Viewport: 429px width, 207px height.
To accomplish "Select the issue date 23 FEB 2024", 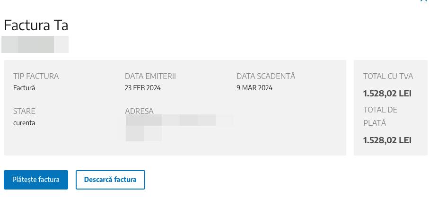I will (143, 88).
